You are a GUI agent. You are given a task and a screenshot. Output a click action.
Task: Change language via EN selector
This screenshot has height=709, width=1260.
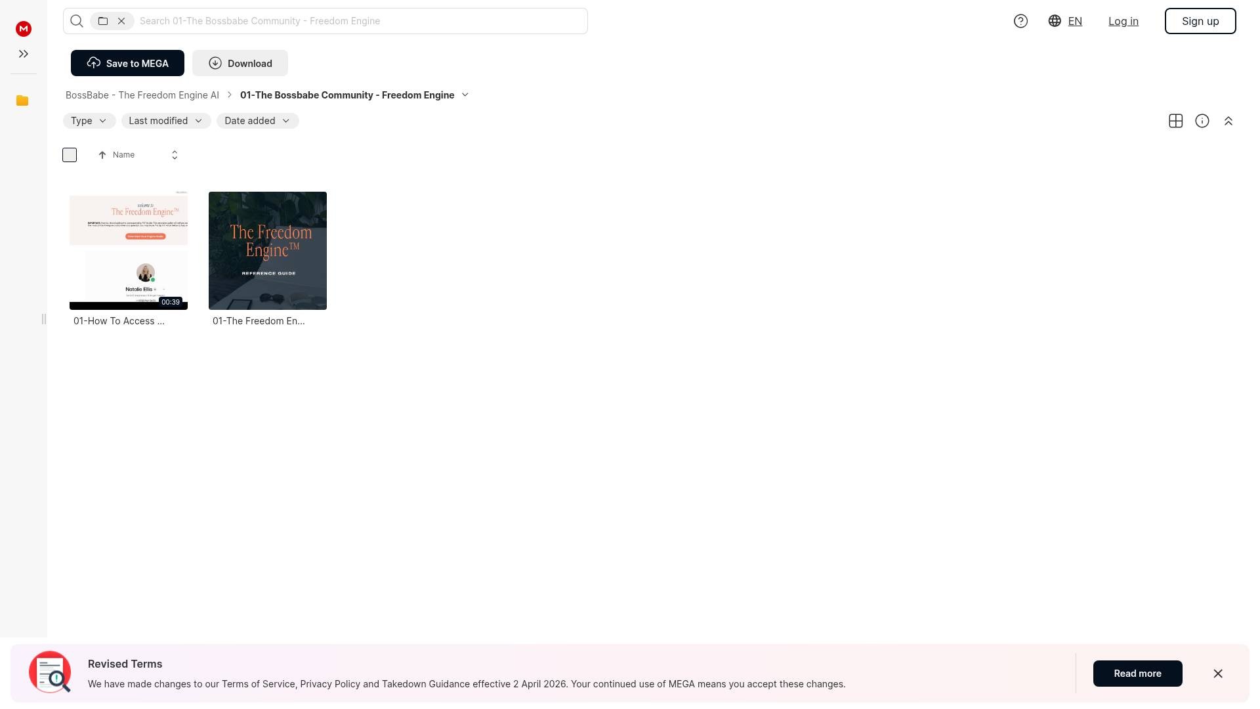click(1066, 21)
